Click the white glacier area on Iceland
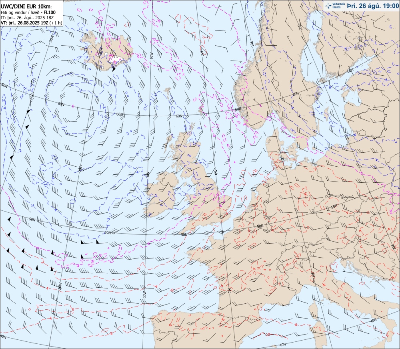The width and height of the screenshot is (400, 349). point(115,59)
